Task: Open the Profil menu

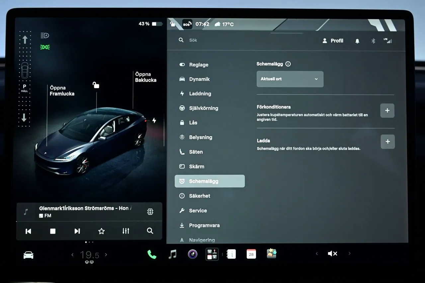Action: pyautogui.click(x=333, y=41)
